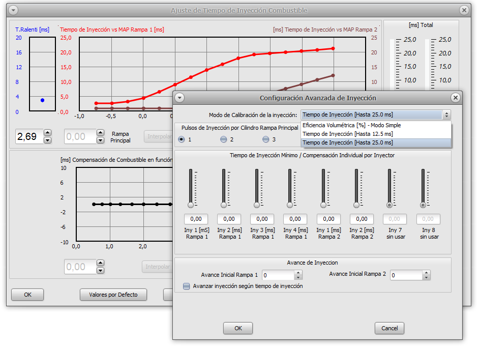Adjust Iny 1 Rampa 1 slider handle
The image size is (480, 346).
[x=191, y=205]
